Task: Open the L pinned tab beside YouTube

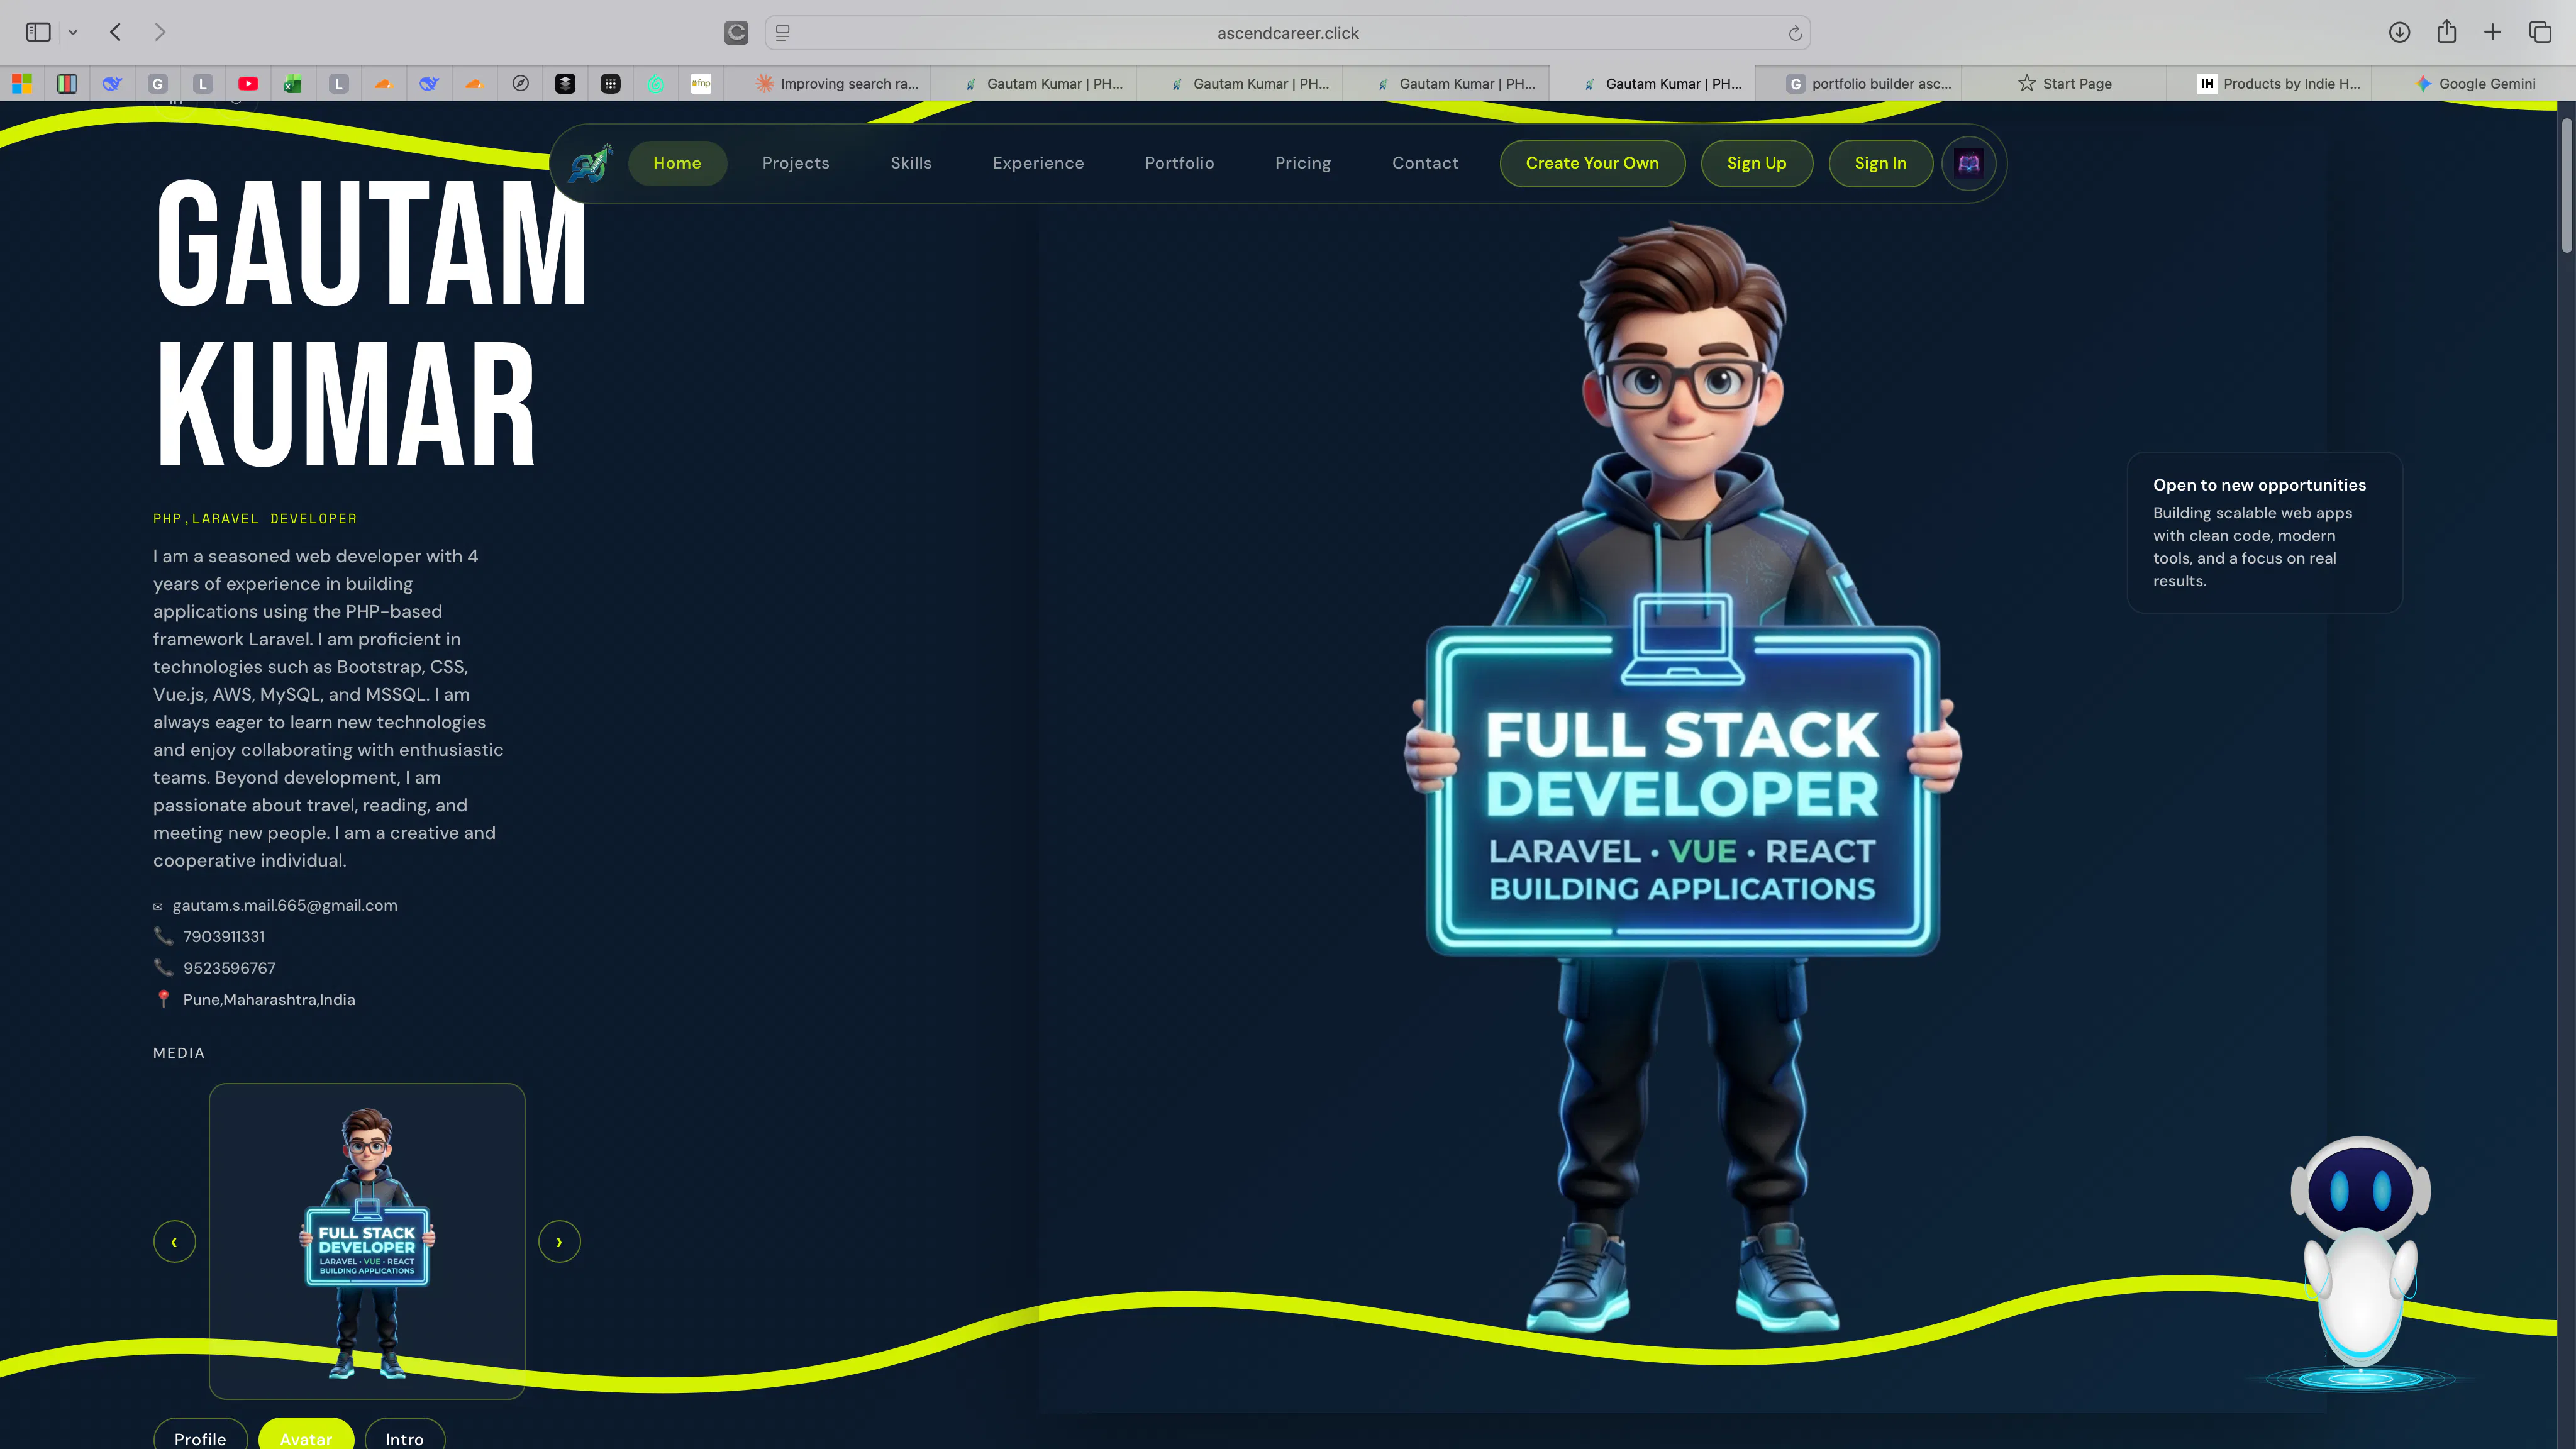Action: click(x=203, y=84)
